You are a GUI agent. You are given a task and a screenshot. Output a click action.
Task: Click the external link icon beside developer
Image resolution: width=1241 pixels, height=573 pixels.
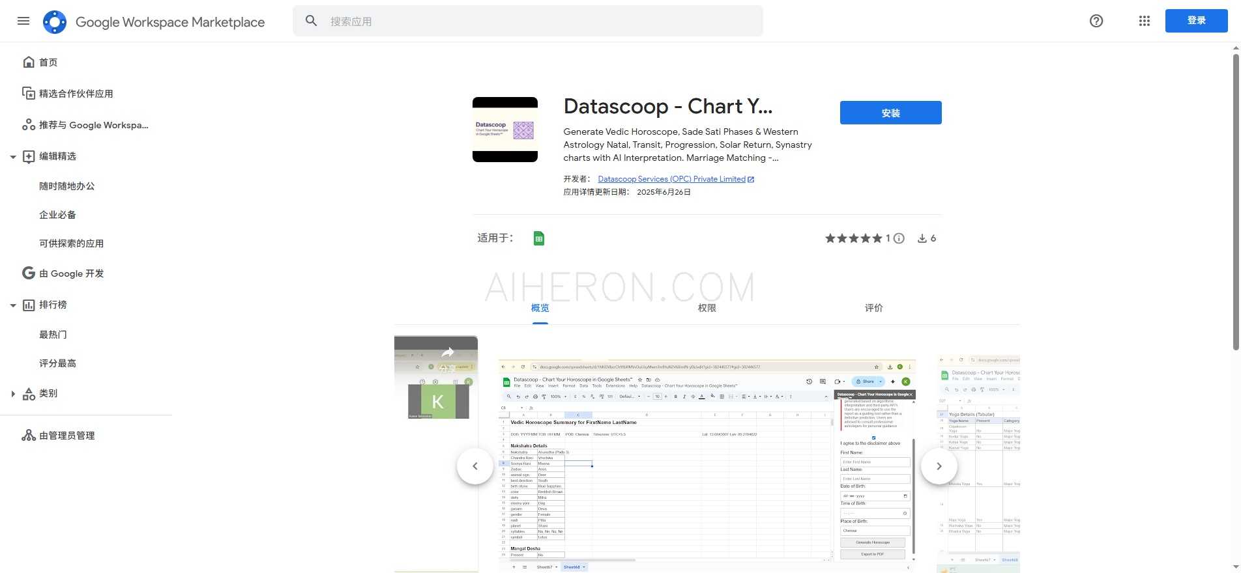751,179
